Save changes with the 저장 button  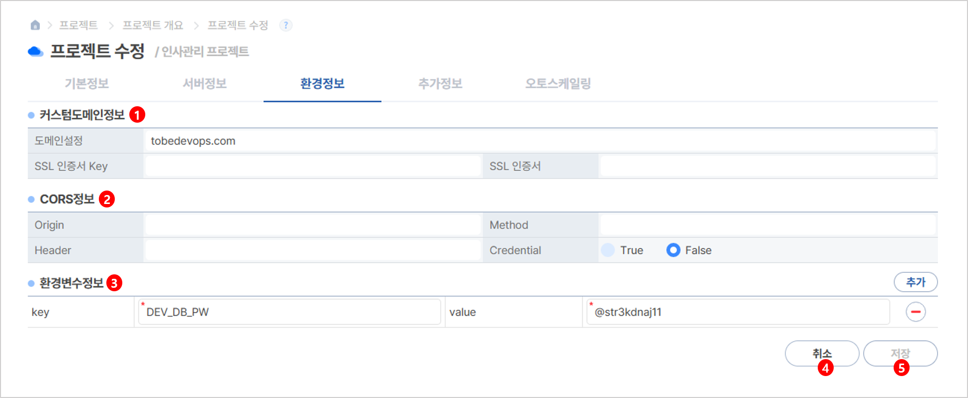tap(901, 354)
